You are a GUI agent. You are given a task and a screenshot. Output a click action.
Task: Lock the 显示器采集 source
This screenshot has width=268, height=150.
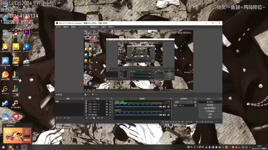click(x=110, y=115)
